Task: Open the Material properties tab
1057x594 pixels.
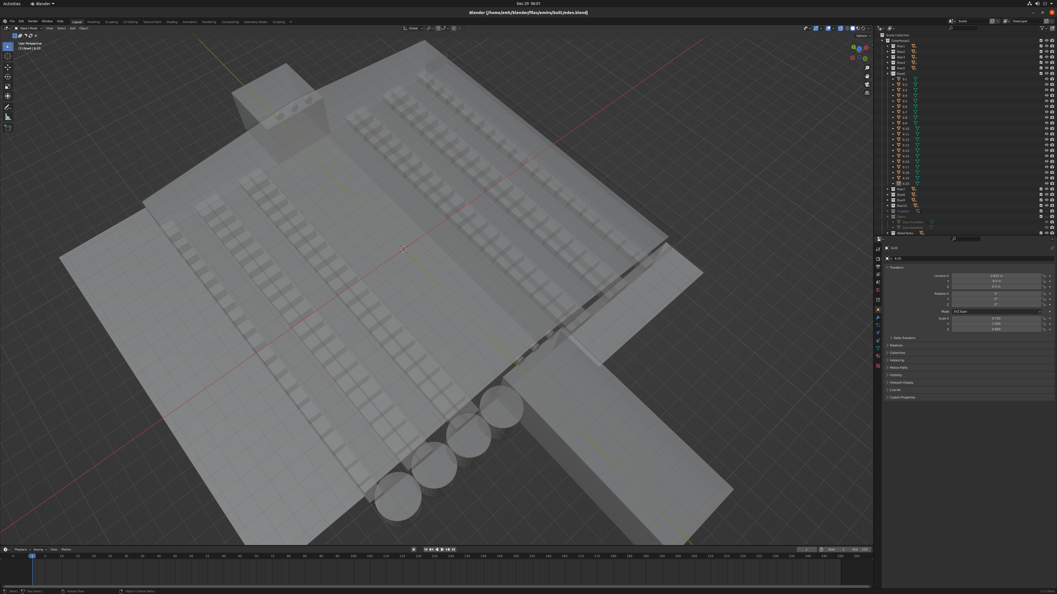Action: (878, 356)
